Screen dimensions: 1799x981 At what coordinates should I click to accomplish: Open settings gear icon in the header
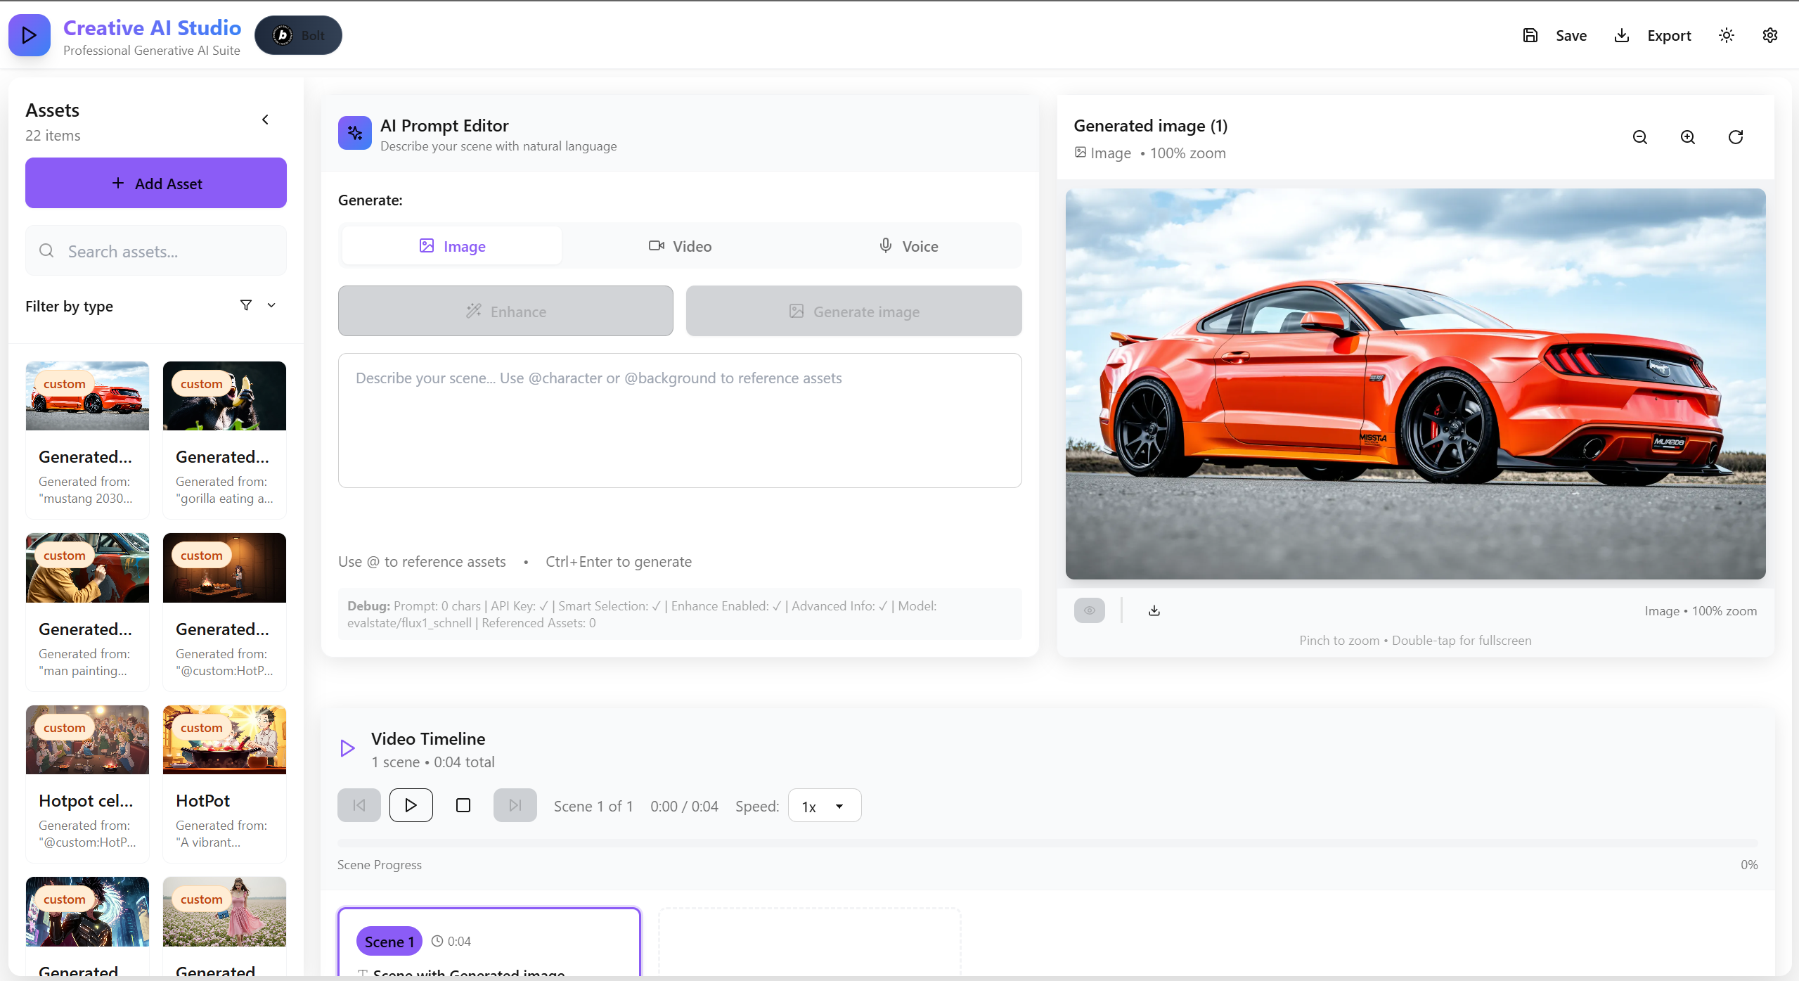[1769, 35]
